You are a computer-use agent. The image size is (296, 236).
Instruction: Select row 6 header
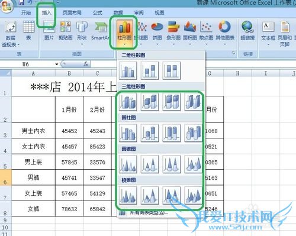tap(5, 177)
